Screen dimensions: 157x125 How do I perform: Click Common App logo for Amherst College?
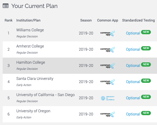tap(108, 50)
